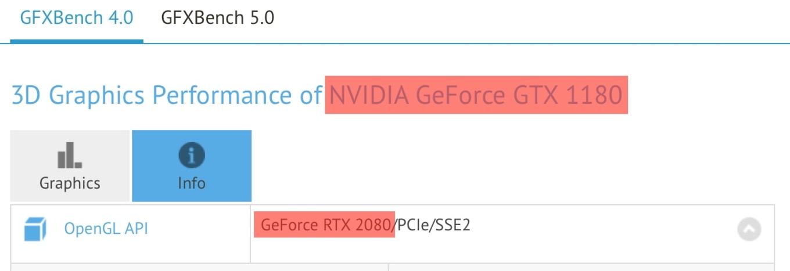Switch to the GFXBench 4.0 tab
Image resolution: width=790 pixels, height=271 pixels.
(x=77, y=17)
